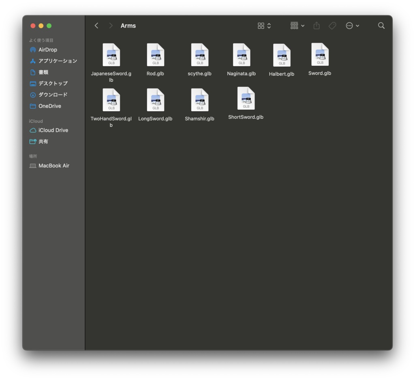Viewport: 415px width, 380px height.
Task: Click the Share toolbar icon
Action: point(317,26)
